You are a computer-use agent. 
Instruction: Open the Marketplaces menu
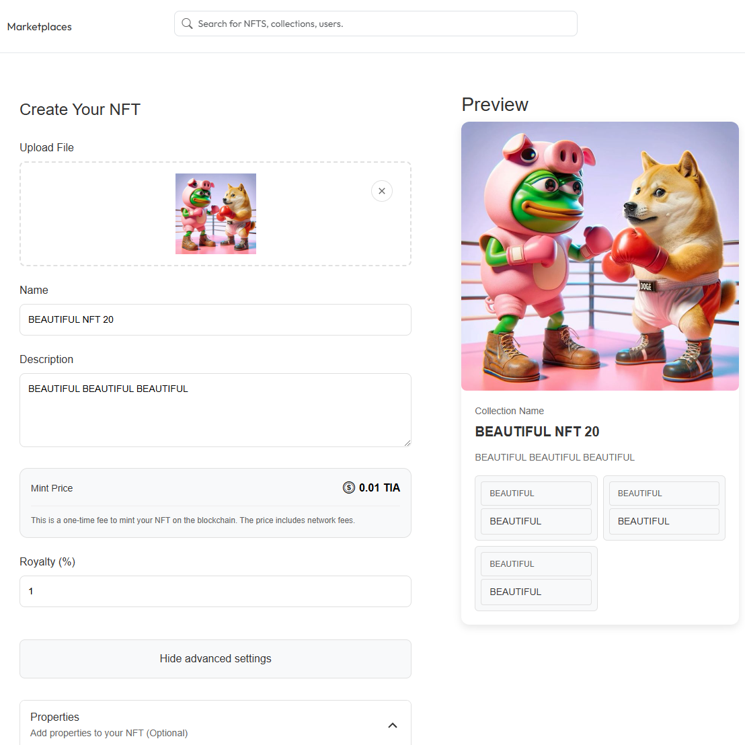pyautogui.click(x=40, y=27)
